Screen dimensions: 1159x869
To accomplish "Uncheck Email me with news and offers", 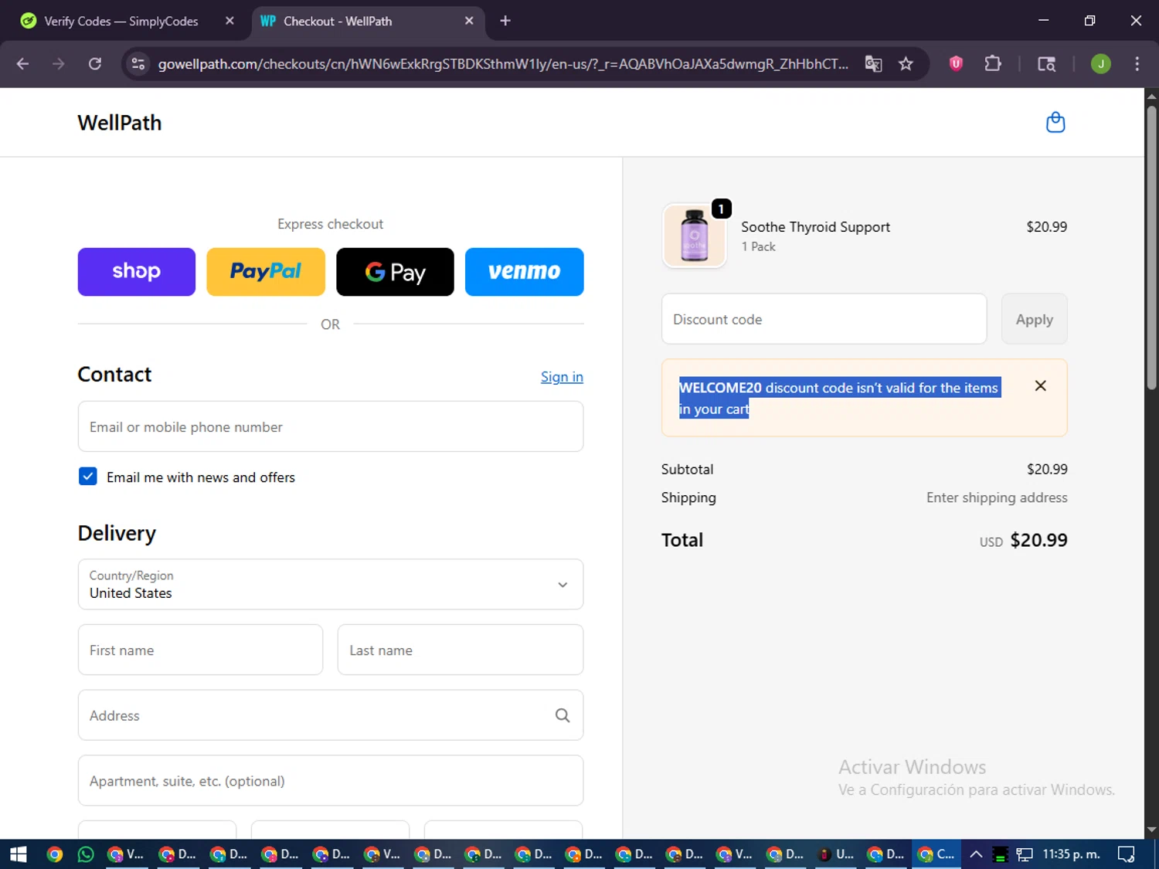I will pos(88,477).
